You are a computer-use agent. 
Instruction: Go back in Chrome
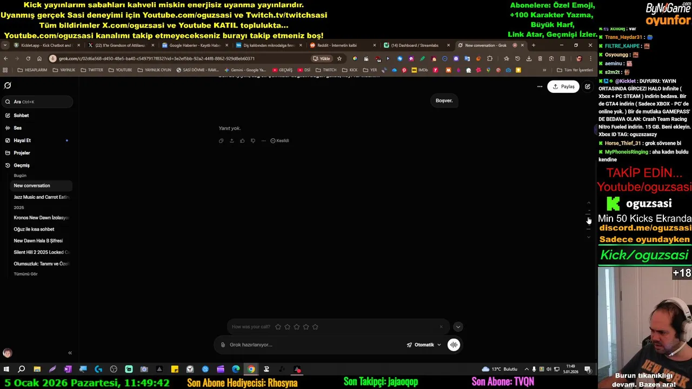(x=5, y=58)
